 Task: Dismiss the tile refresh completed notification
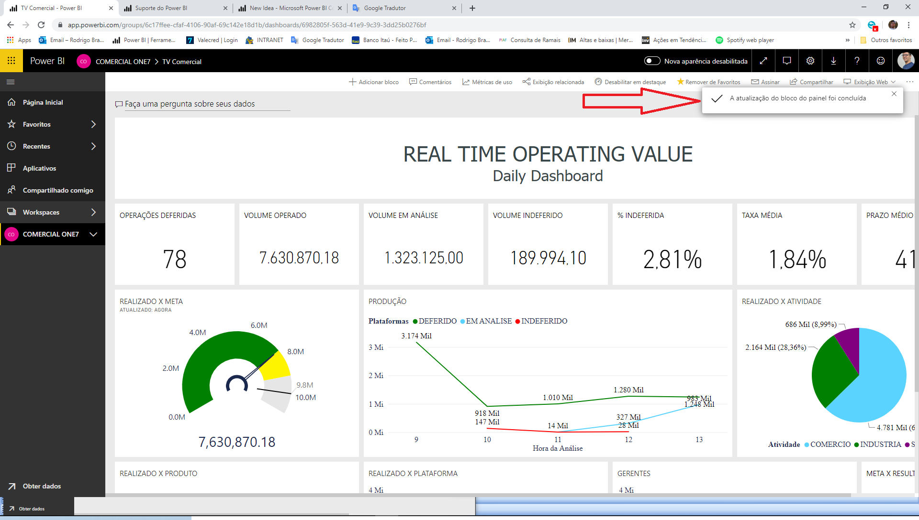[x=894, y=94]
